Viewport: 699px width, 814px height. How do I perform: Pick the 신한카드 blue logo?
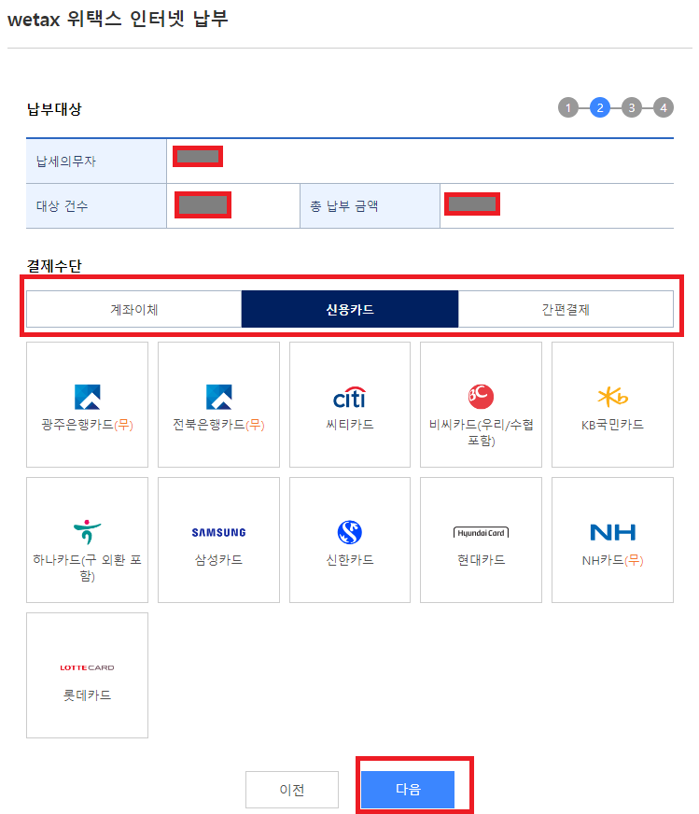point(350,532)
